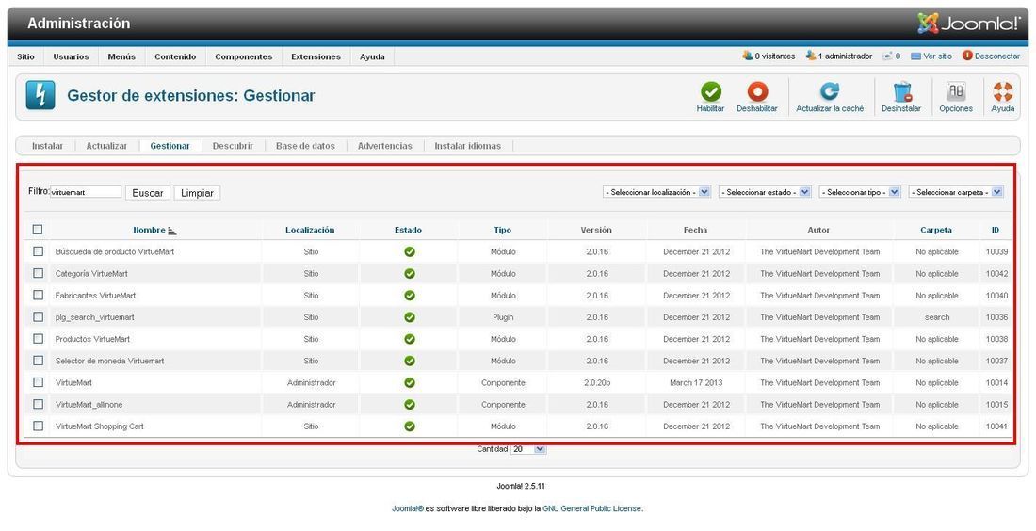The height and width of the screenshot is (531, 1036).
Task: Open Seleccionar localización dropdown
Action: pos(656,192)
